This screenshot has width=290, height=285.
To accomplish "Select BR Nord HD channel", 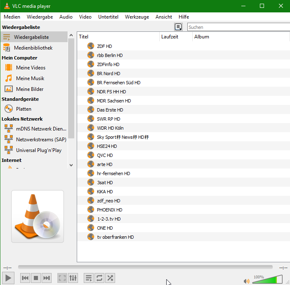I will pos(108,74).
